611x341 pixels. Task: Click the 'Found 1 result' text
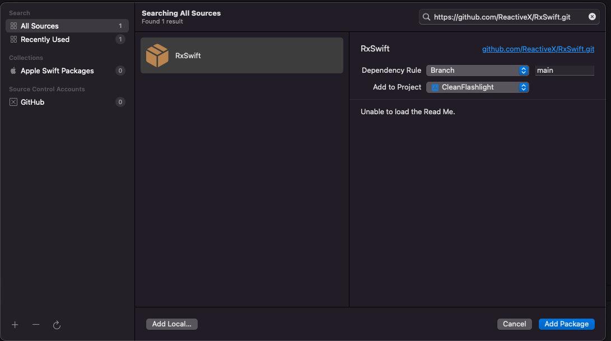[162, 21]
